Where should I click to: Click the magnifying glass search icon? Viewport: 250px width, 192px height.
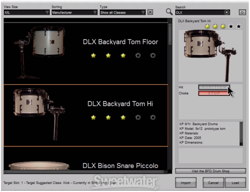pos(169,12)
